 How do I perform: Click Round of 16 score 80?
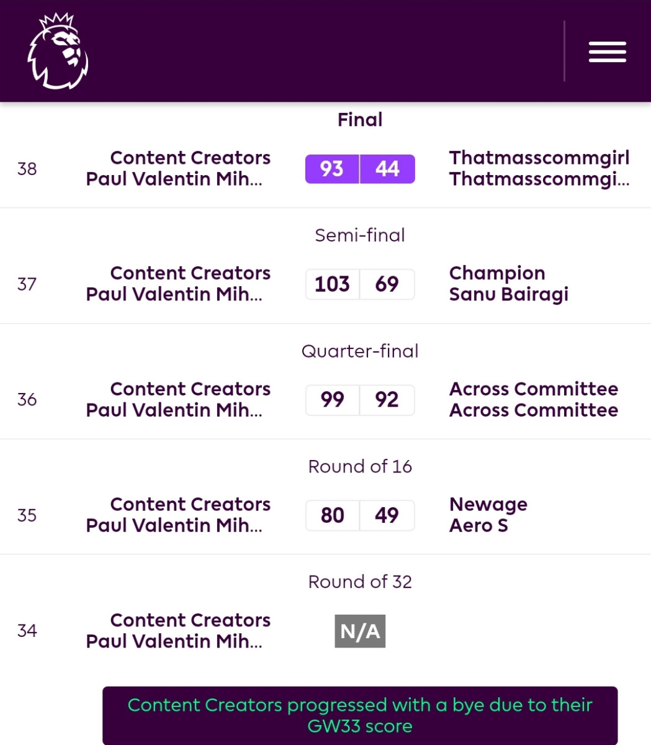[x=332, y=515]
